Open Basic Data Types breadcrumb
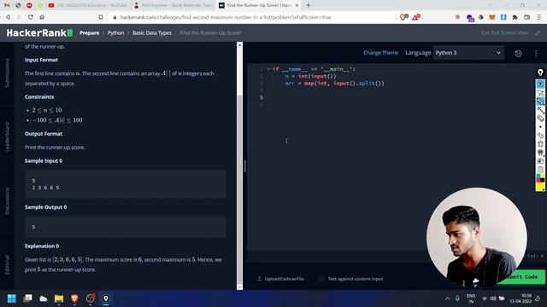The height and width of the screenshot is (307, 547). (x=152, y=32)
